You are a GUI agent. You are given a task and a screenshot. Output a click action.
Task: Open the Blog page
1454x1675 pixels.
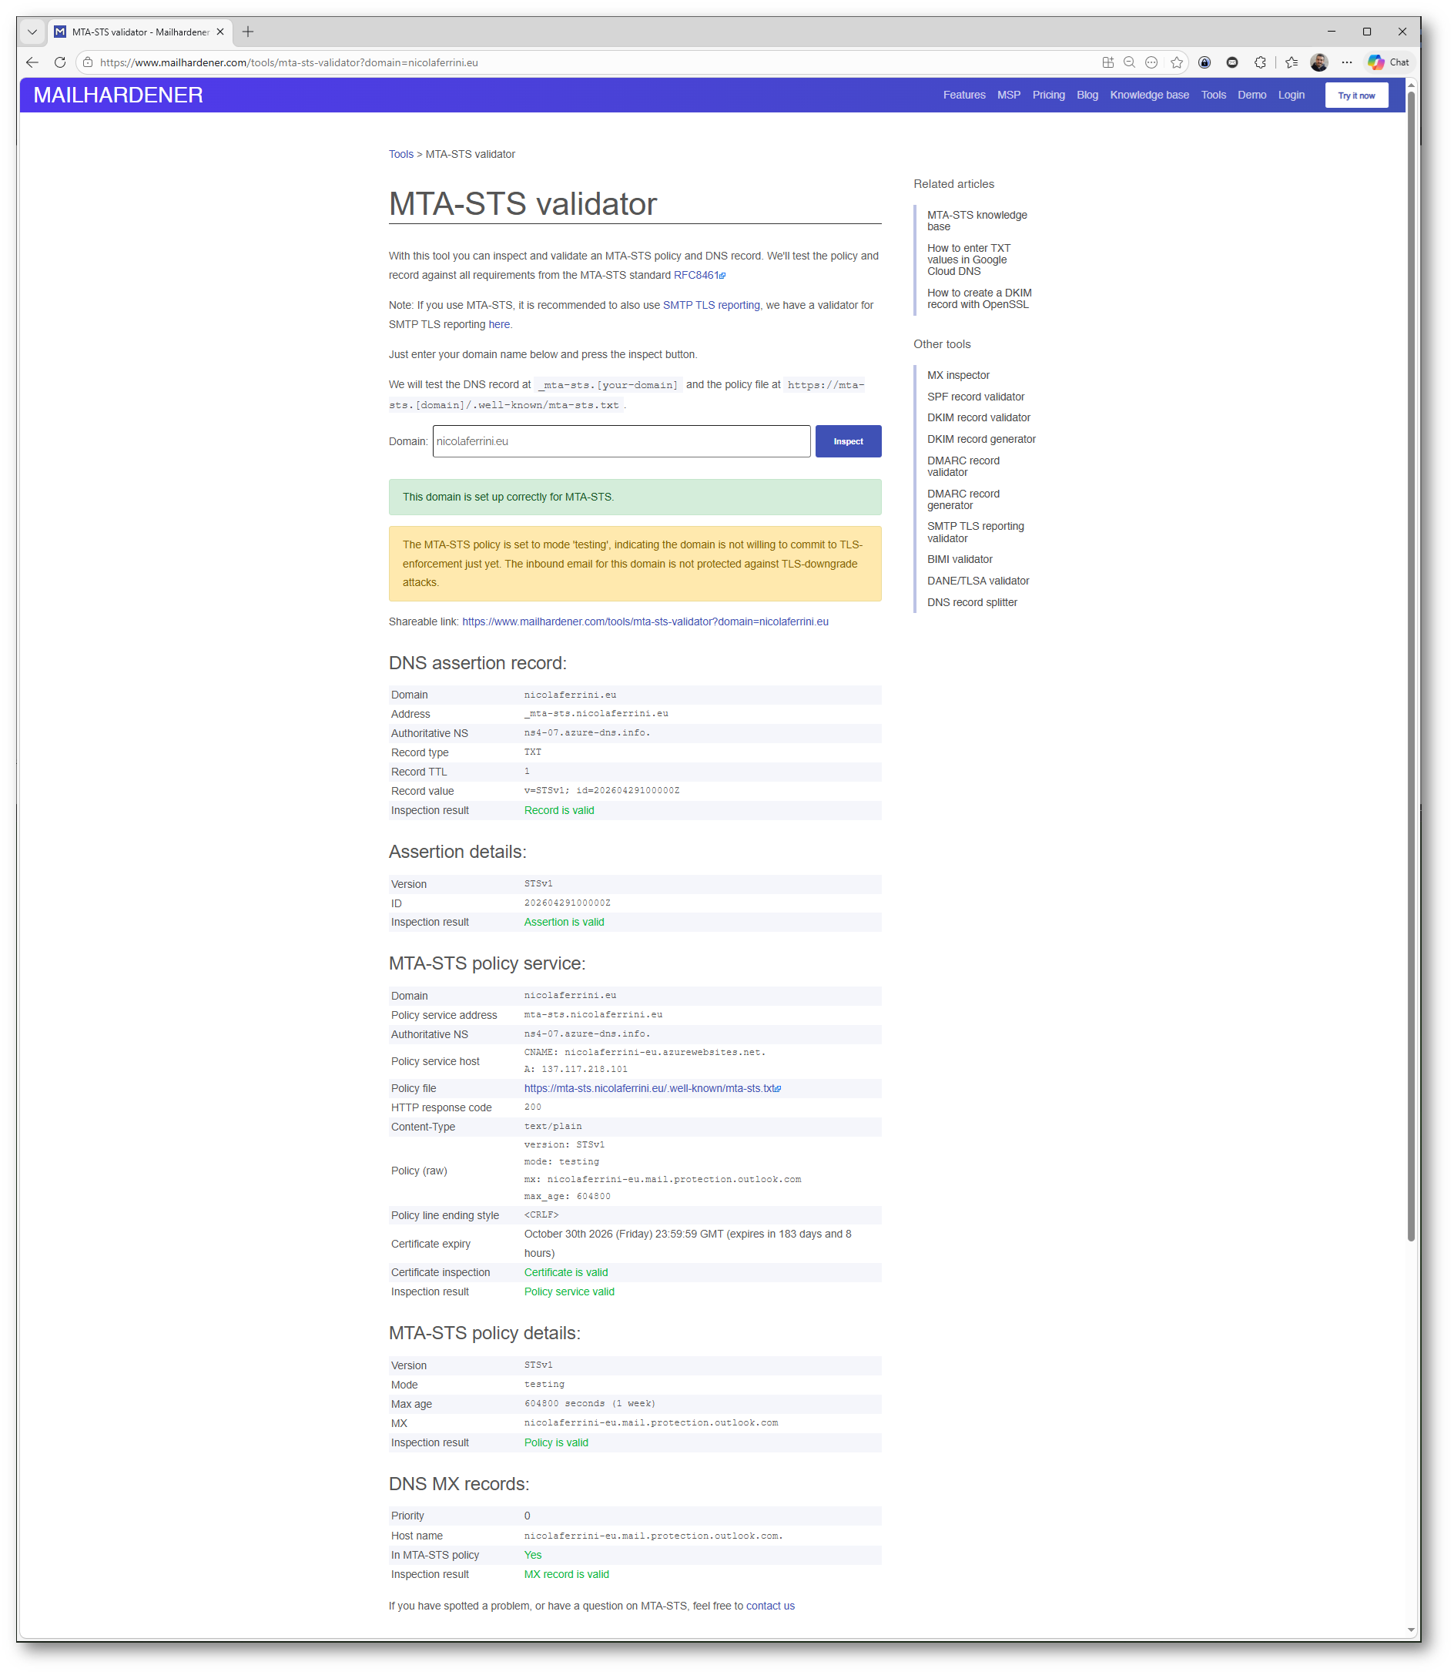1087,95
